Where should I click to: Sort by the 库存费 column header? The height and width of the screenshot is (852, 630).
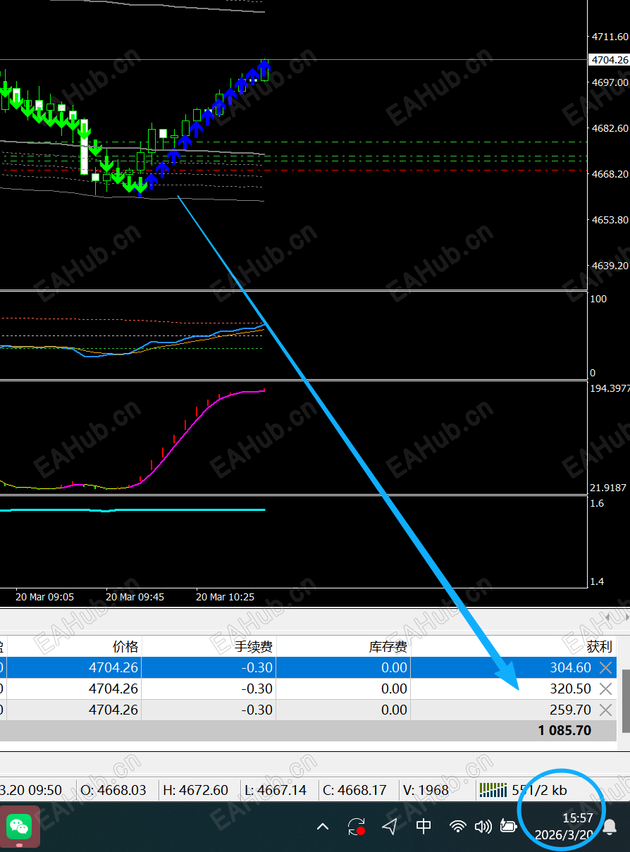(x=388, y=646)
